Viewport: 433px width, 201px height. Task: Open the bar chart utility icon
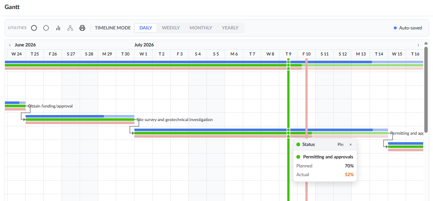coord(58,28)
